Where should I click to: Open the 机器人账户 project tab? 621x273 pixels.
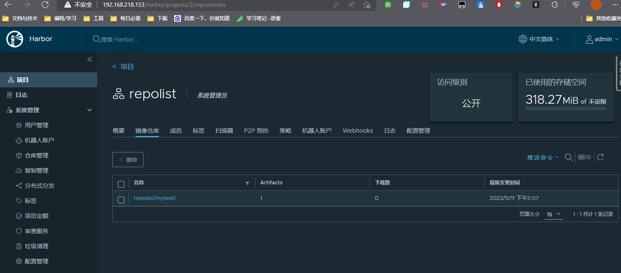317,131
